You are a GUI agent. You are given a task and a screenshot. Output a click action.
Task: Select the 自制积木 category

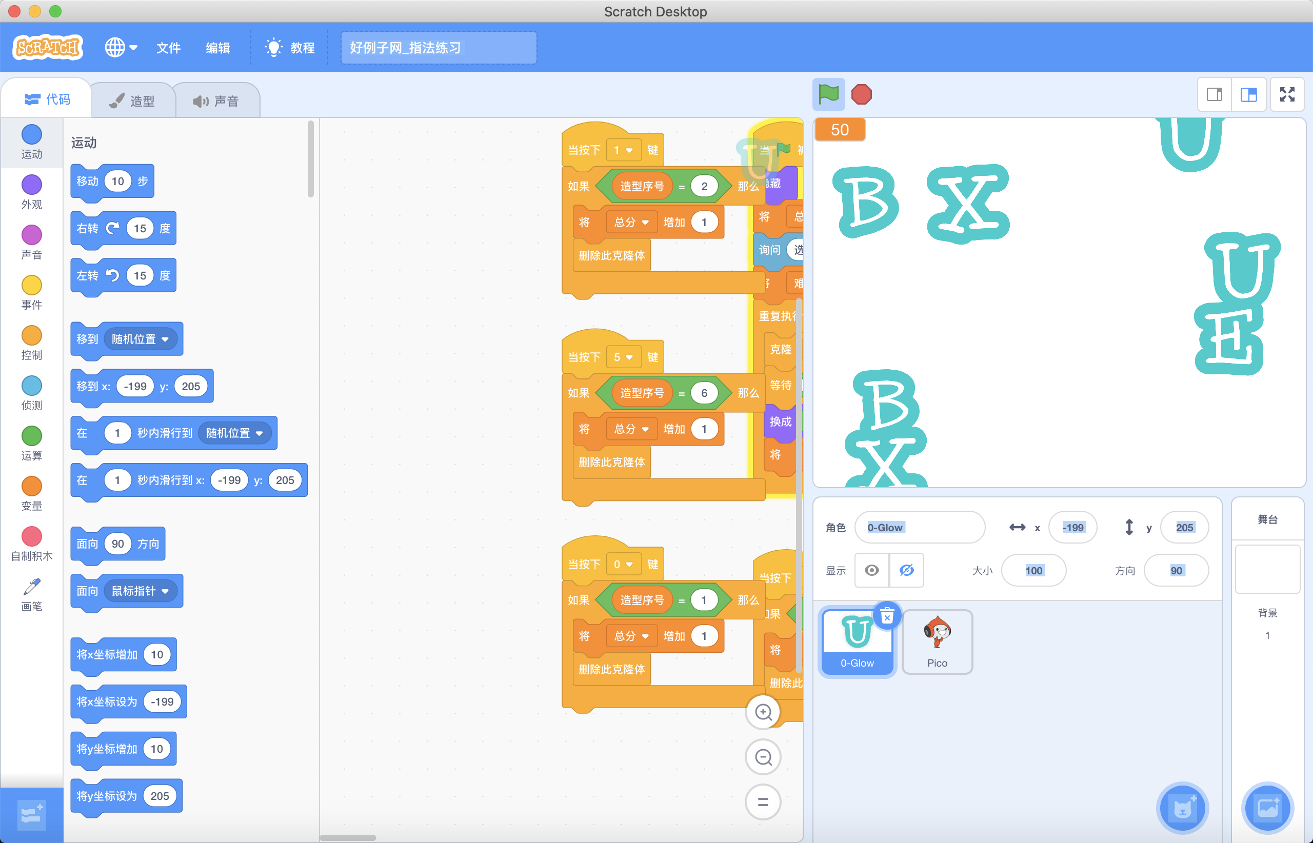click(x=32, y=544)
